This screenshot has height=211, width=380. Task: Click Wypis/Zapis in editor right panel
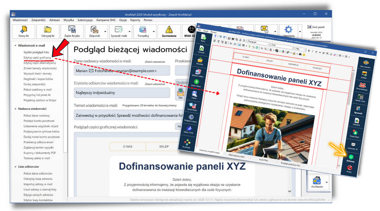355,133
